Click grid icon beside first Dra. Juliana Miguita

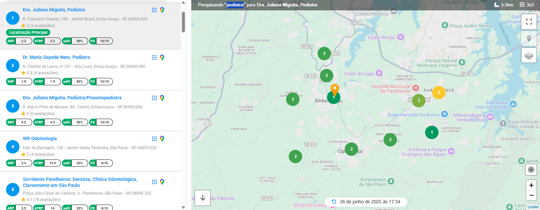pos(154,10)
